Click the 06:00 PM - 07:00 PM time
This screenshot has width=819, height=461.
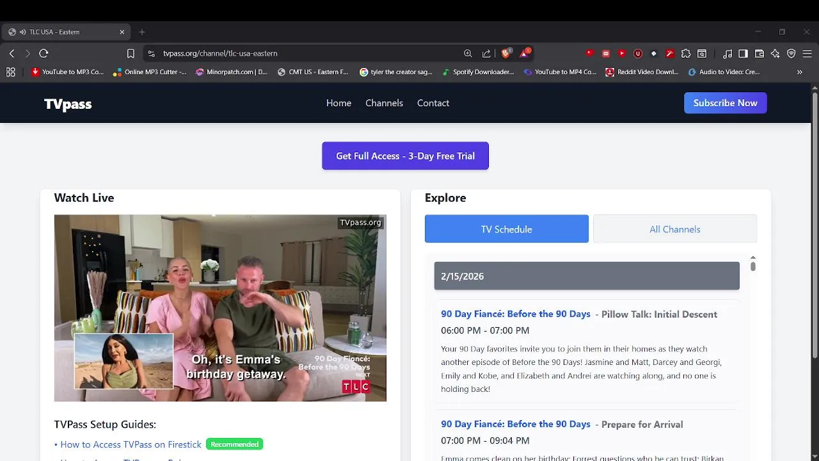[485, 330]
